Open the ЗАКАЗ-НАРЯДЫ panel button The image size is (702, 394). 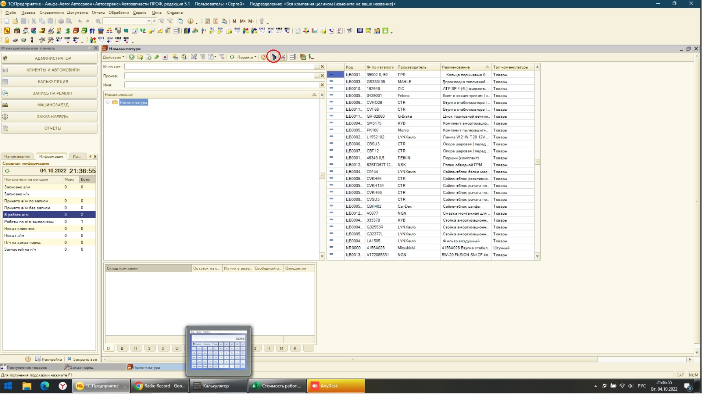(49, 116)
